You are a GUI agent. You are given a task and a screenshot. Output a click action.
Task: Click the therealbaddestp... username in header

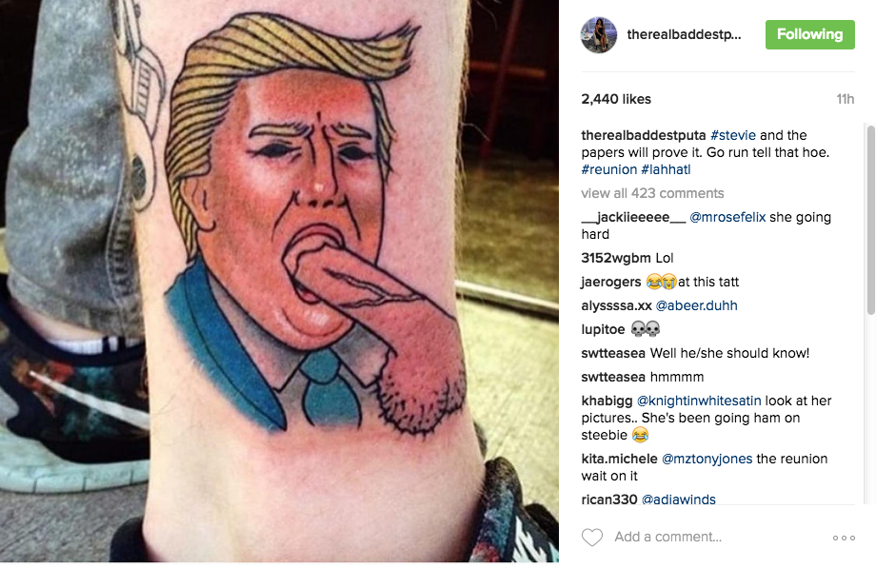[x=684, y=34]
